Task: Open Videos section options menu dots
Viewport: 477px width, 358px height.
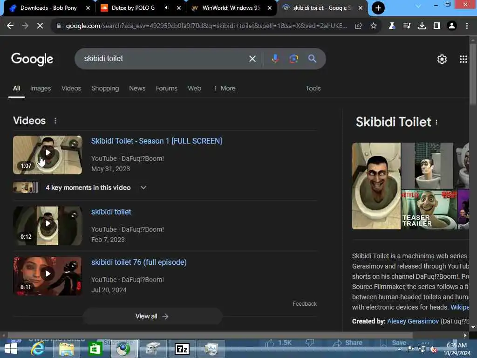Action: coord(55,121)
